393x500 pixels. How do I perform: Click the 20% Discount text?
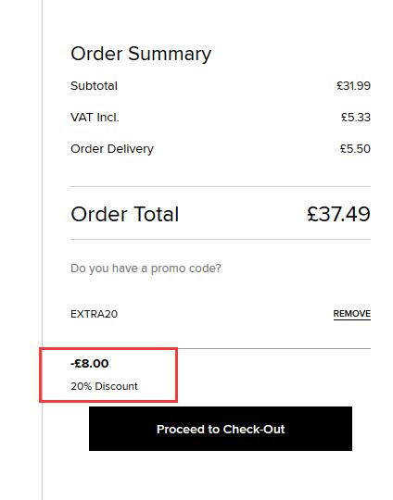(x=104, y=386)
